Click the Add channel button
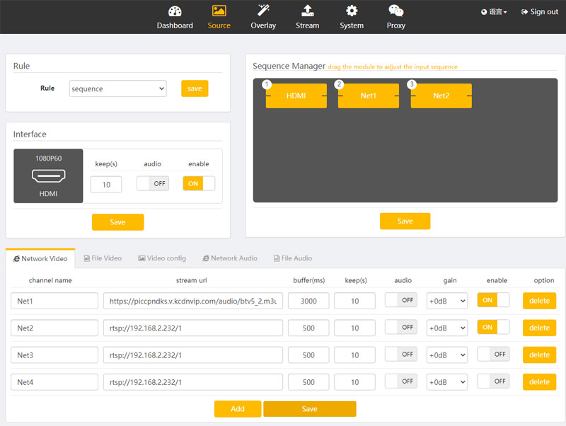Viewport: 566px width, 426px height. 238,409
